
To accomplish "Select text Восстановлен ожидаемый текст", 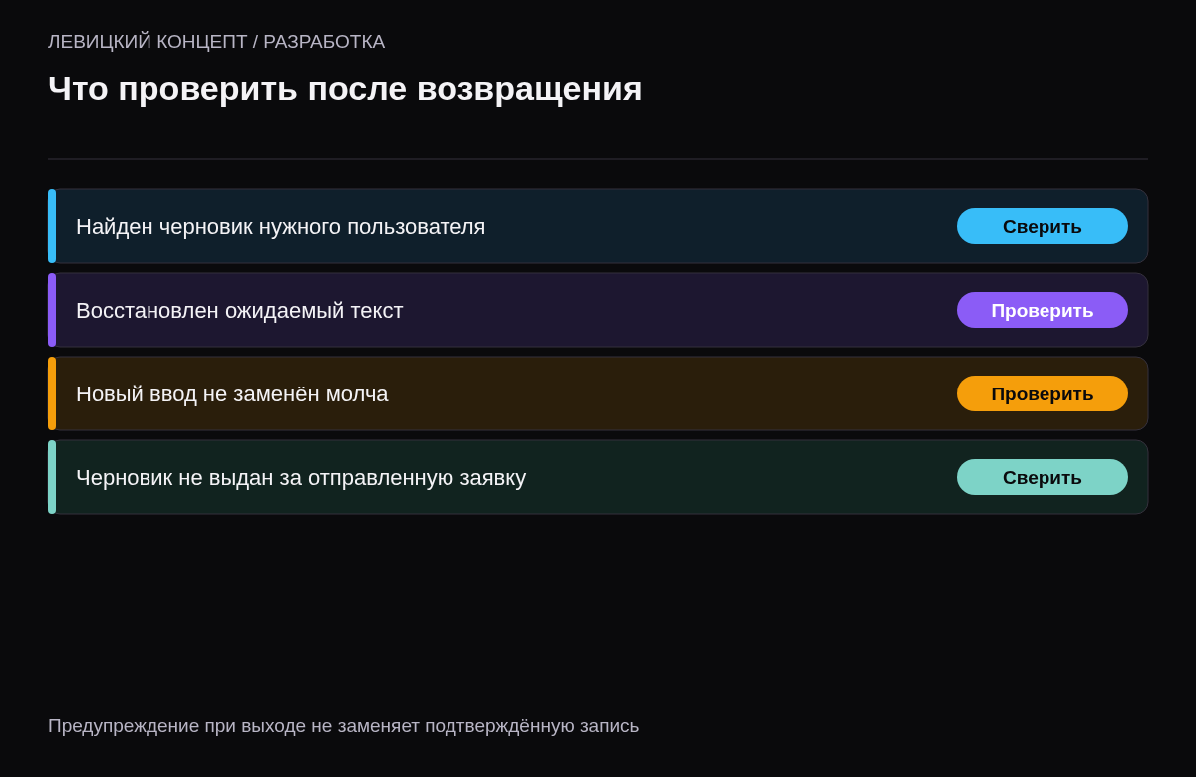I will [239, 310].
